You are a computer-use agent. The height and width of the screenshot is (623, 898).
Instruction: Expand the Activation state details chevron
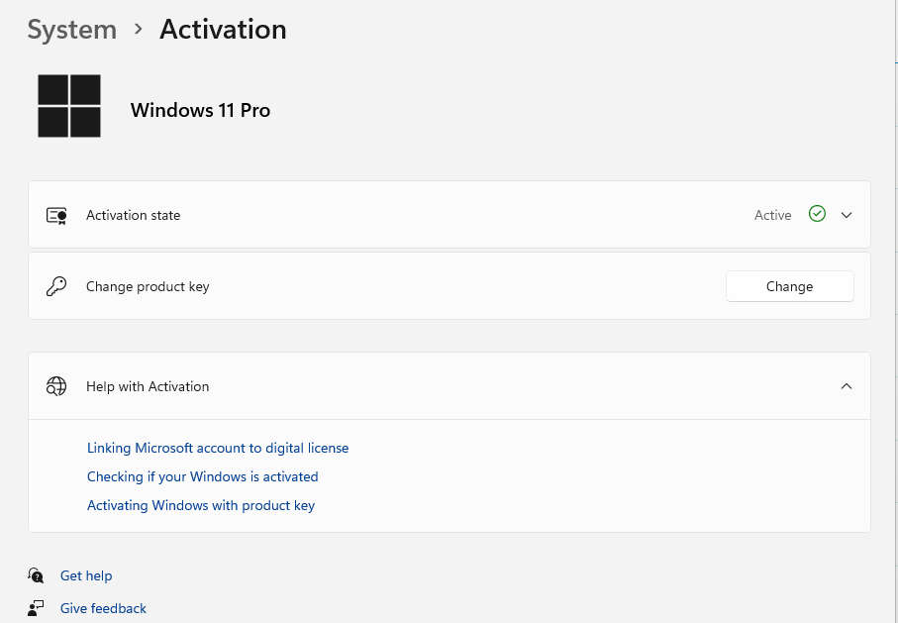coord(847,215)
